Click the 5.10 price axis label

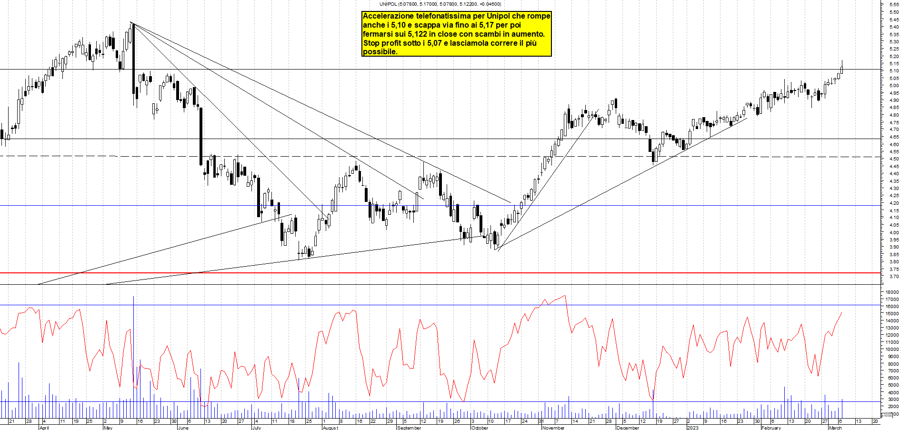893,71
